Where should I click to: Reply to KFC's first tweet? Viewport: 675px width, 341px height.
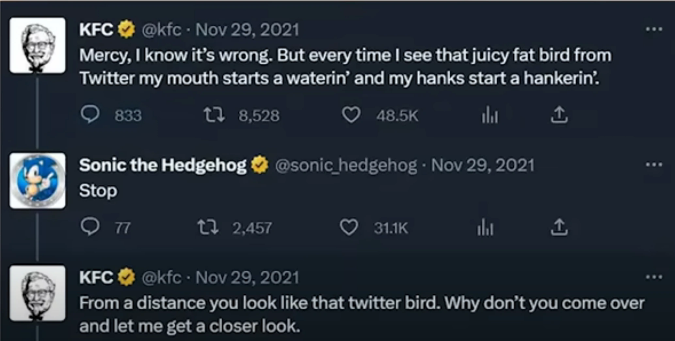pos(90,115)
